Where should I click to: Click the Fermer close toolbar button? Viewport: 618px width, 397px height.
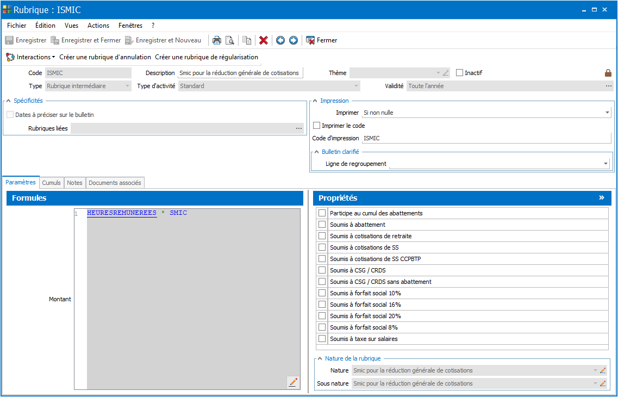322,40
